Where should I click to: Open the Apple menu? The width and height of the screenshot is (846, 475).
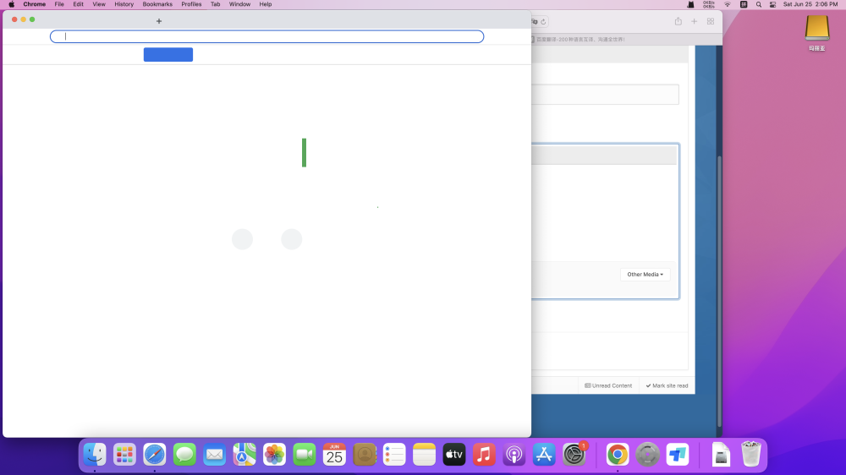11,4
